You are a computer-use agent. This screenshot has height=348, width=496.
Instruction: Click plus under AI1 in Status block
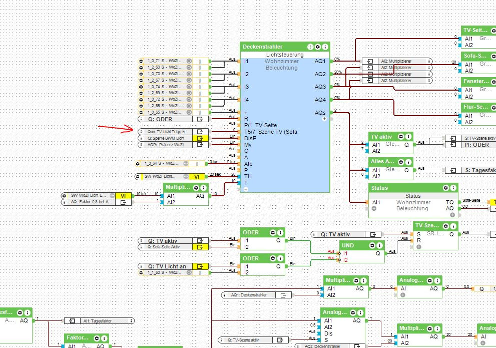(x=374, y=208)
